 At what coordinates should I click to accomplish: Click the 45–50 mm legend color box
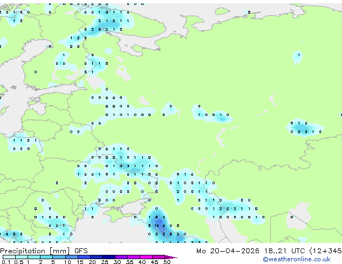click(159, 257)
